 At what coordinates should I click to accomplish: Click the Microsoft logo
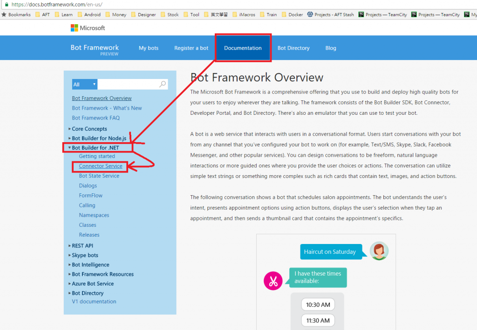point(88,28)
